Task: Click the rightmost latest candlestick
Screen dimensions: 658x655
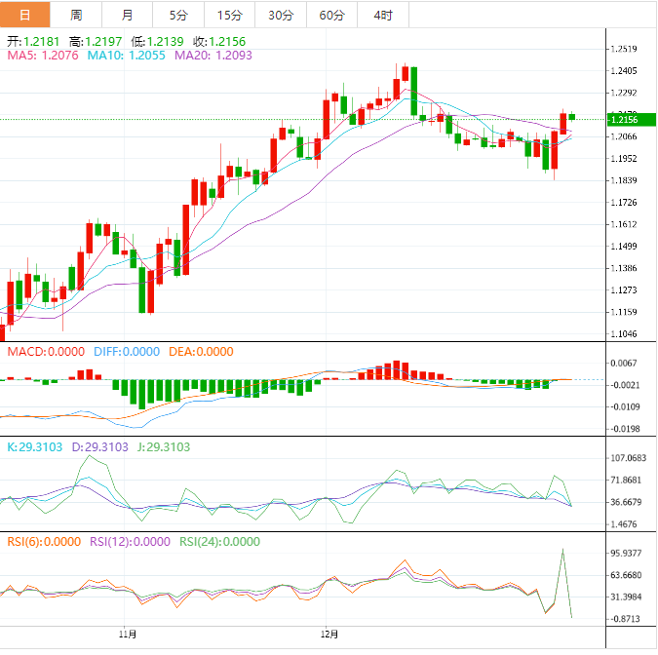Action: (x=572, y=116)
